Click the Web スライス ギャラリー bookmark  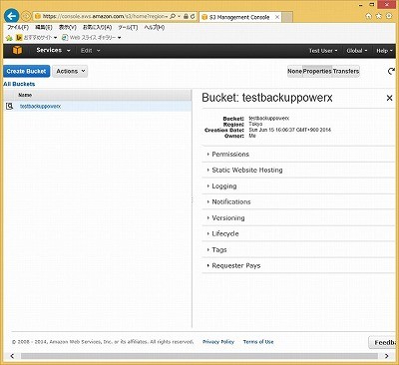point(92,38)
